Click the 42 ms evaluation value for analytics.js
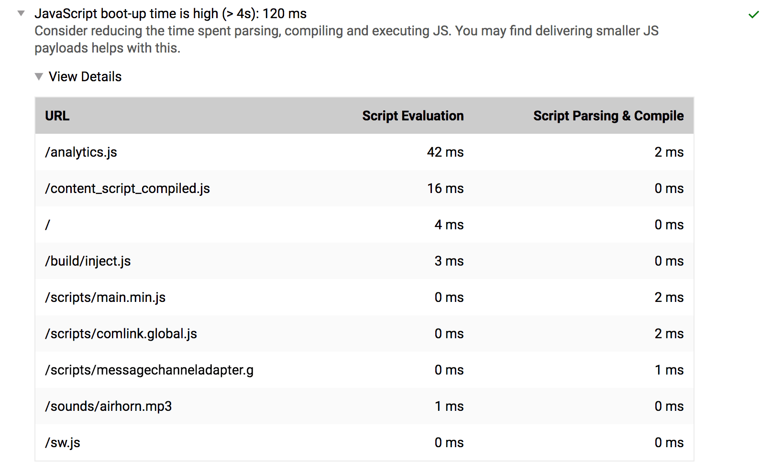This screenshot has width=772, height=472. point(445,152)
